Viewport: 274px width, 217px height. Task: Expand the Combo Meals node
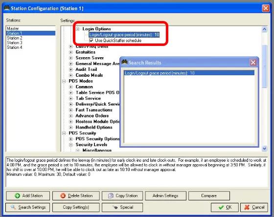(x=70, y=75)
